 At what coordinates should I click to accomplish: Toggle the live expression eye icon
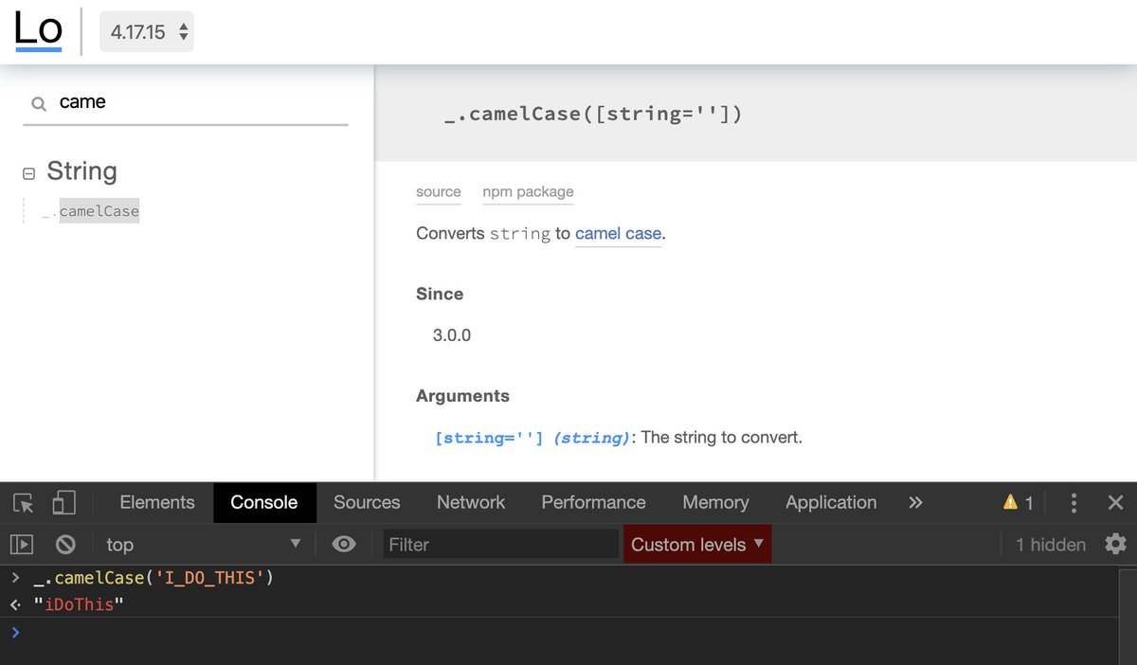[344, 545]
